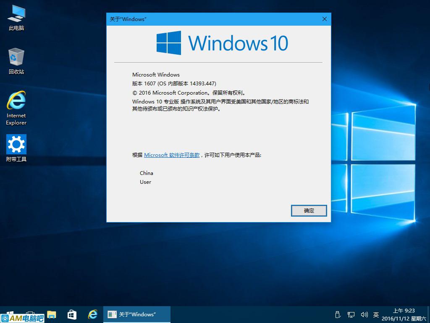Select the 回收站 recycle bin icon

pyautogui.click(x=16, y=61)
